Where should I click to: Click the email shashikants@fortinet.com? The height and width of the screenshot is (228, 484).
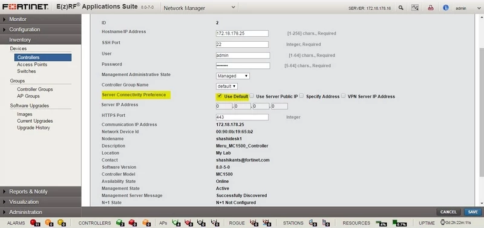pyautogui.click(x=243, y=160)
